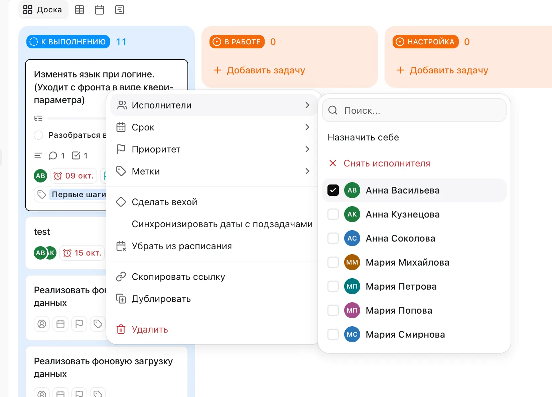
Task: Choose Дублировать from context menu
Action: coord(214,299)
